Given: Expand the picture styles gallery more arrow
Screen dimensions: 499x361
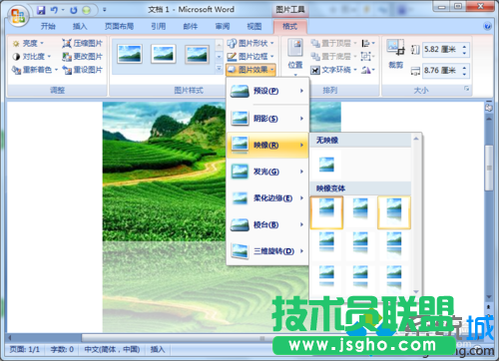Looking at the screenshot, I should 219,69.
